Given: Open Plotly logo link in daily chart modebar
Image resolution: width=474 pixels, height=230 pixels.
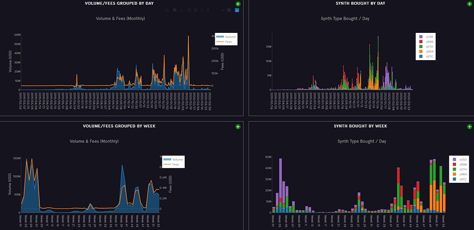Looking at the screenshot, I should tap(237, 10).
